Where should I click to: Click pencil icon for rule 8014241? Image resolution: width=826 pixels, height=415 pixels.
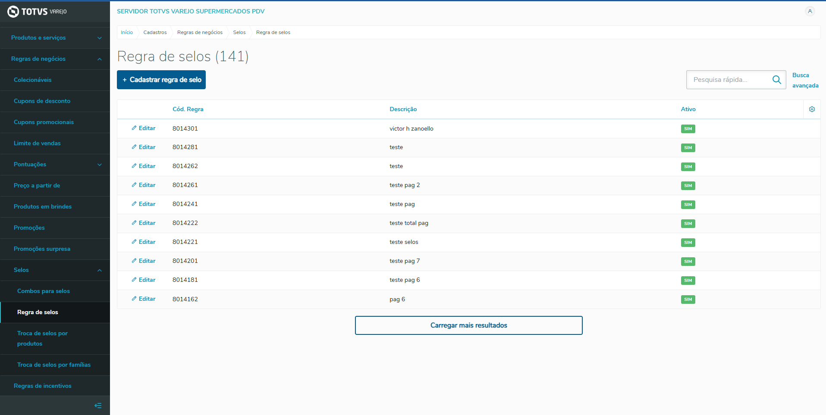[134, 204]
